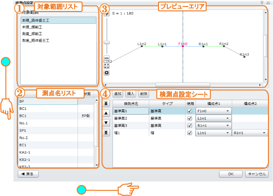The image size is (273, 196).
Task: Select the BC1 row marked EP側
Action: [56, 116]
